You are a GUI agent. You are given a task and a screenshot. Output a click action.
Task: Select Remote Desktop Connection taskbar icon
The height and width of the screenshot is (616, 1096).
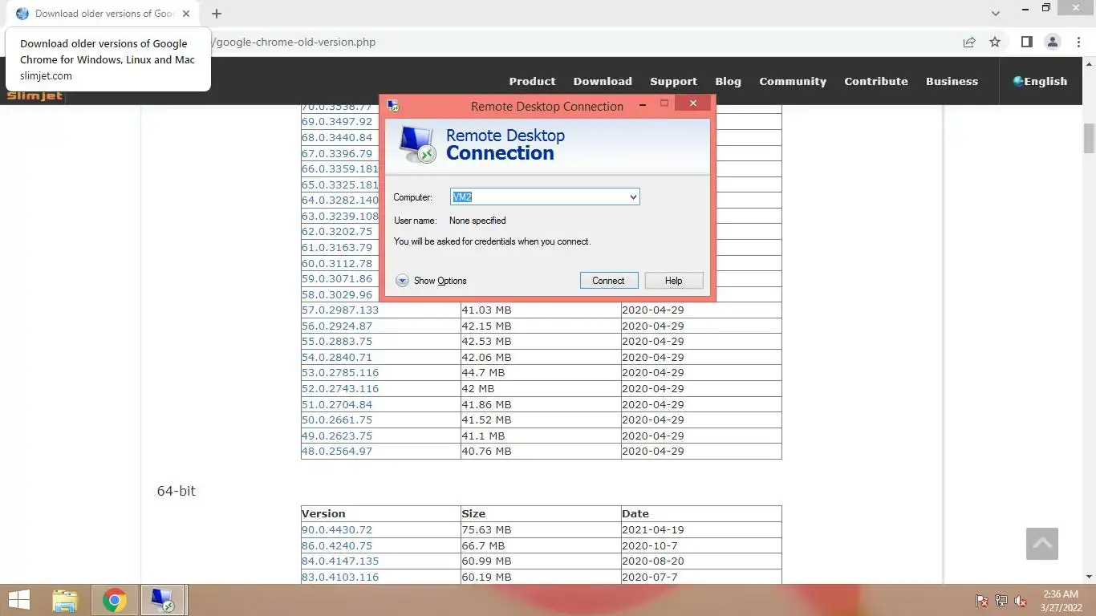pyautogui.click(x=164, y=600)
